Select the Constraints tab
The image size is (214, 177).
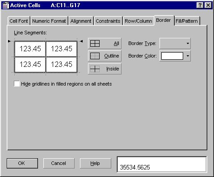coord(108,21)
